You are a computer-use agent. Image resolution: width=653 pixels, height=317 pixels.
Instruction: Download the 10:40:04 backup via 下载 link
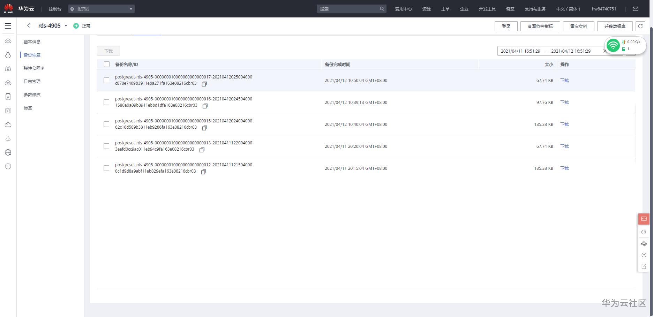pos(564,124)
